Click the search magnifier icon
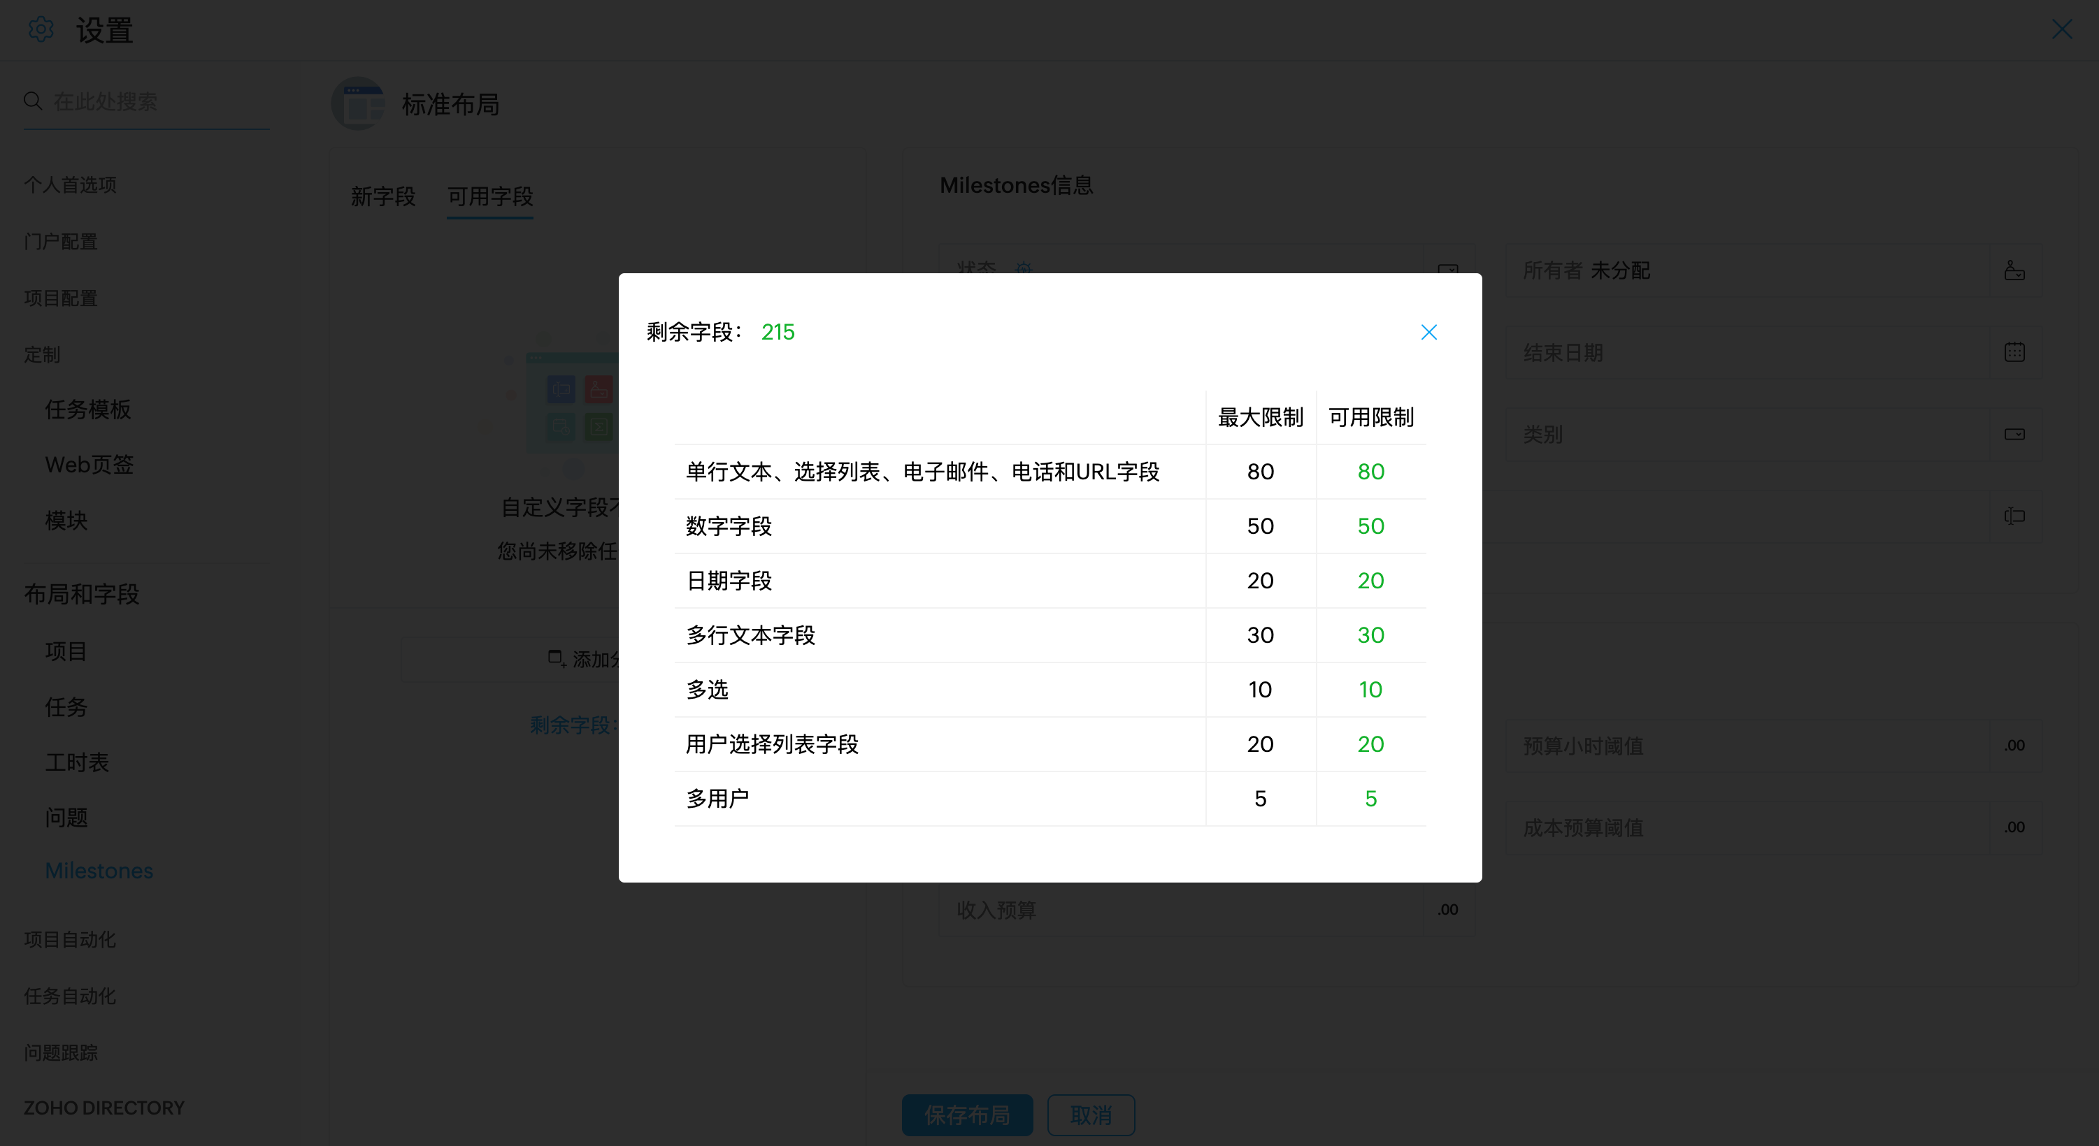The width and height of the screenshot is (2099, 1146). tap(33, 101)
